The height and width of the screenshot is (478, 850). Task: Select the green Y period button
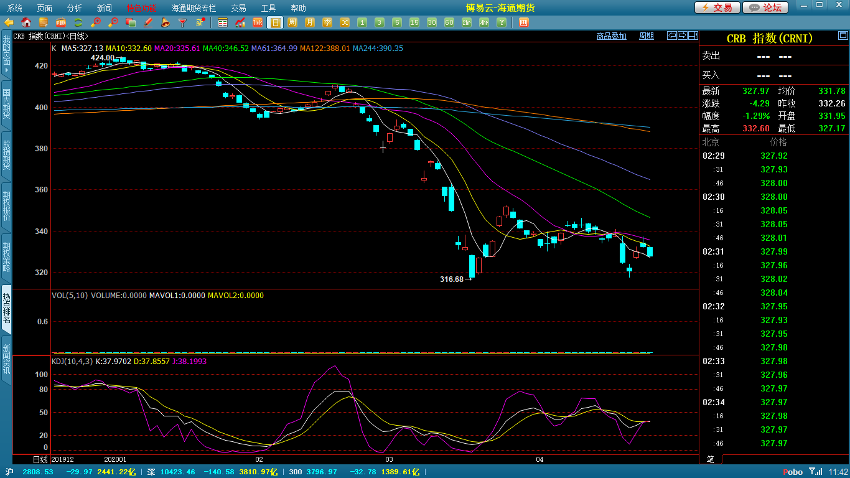[x=502, y=22]
